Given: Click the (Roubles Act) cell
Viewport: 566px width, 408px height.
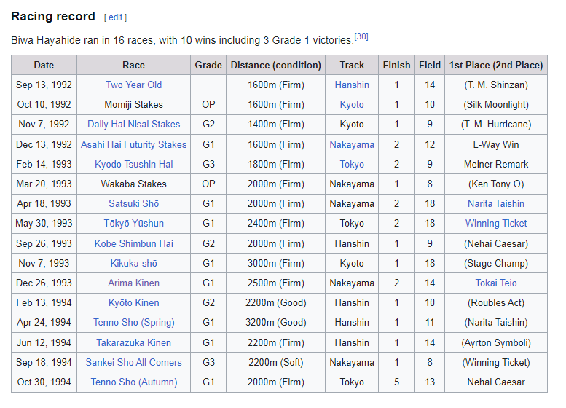Looking at the screenshot, I should click(x=496, y=302).
